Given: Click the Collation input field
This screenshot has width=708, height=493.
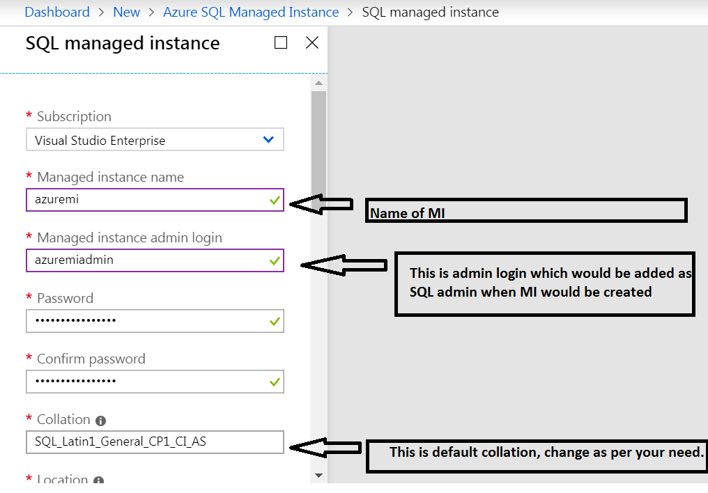Looking at the screenshot, I should (x=155, y=442).
